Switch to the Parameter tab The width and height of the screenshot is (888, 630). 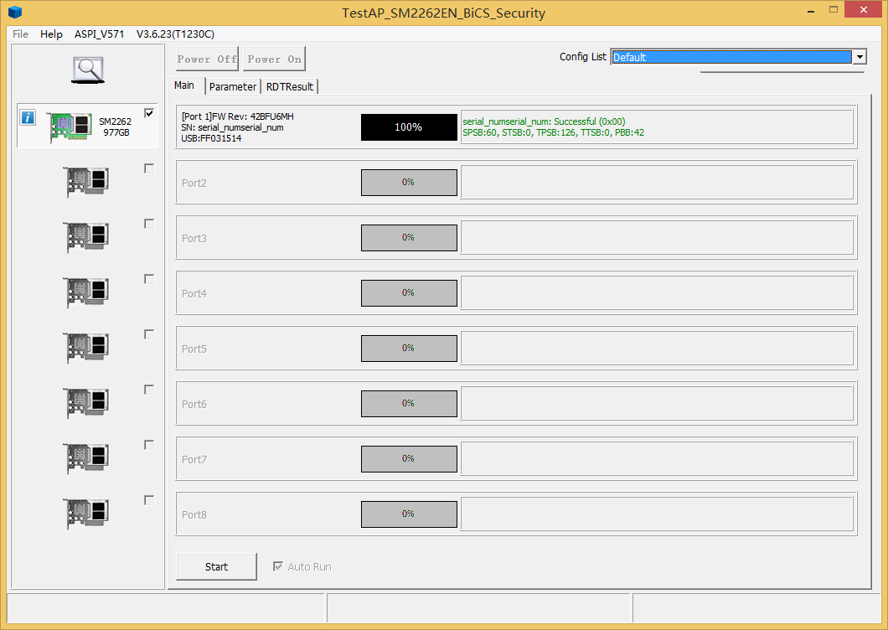(233, 86)
